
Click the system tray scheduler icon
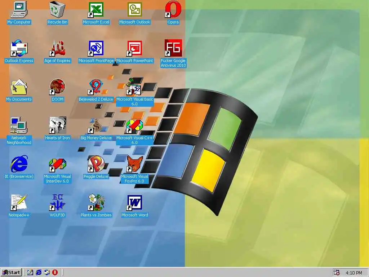coord(337,273)
